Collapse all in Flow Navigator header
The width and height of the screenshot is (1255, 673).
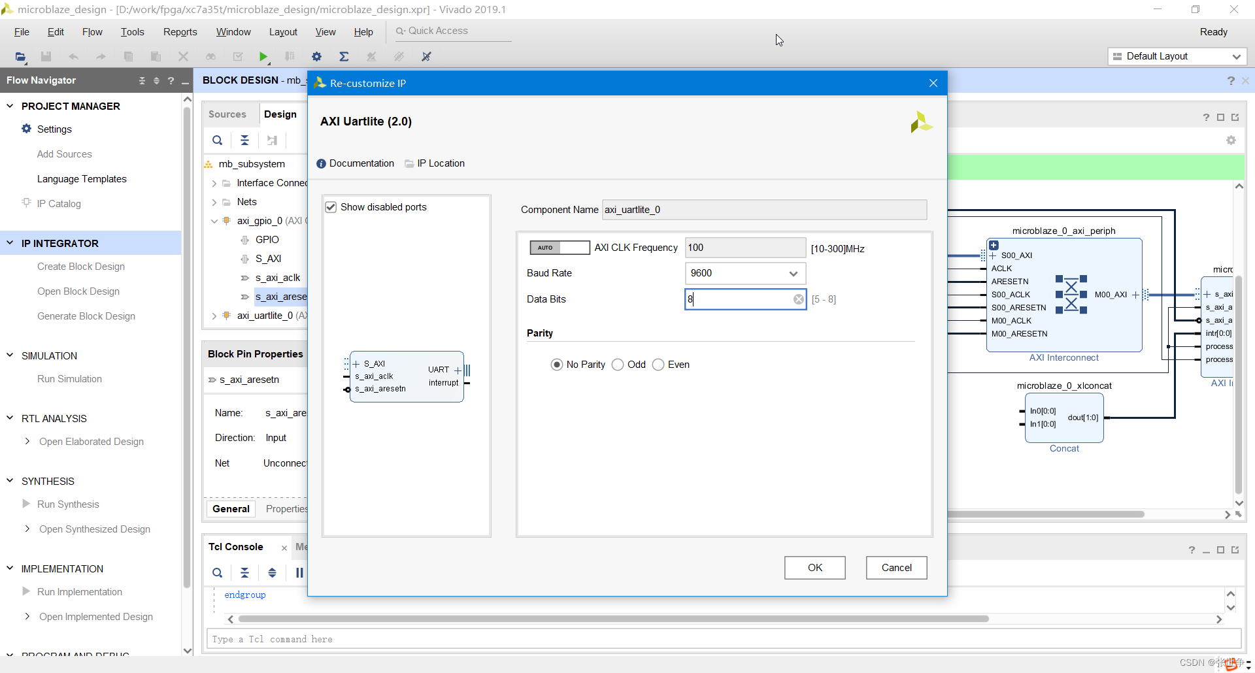point(142,80)
